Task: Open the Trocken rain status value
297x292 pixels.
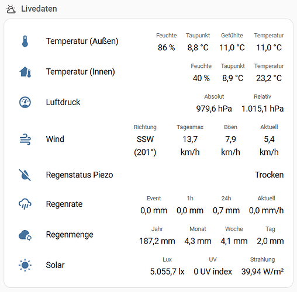Action: click(x=270, y=175)
